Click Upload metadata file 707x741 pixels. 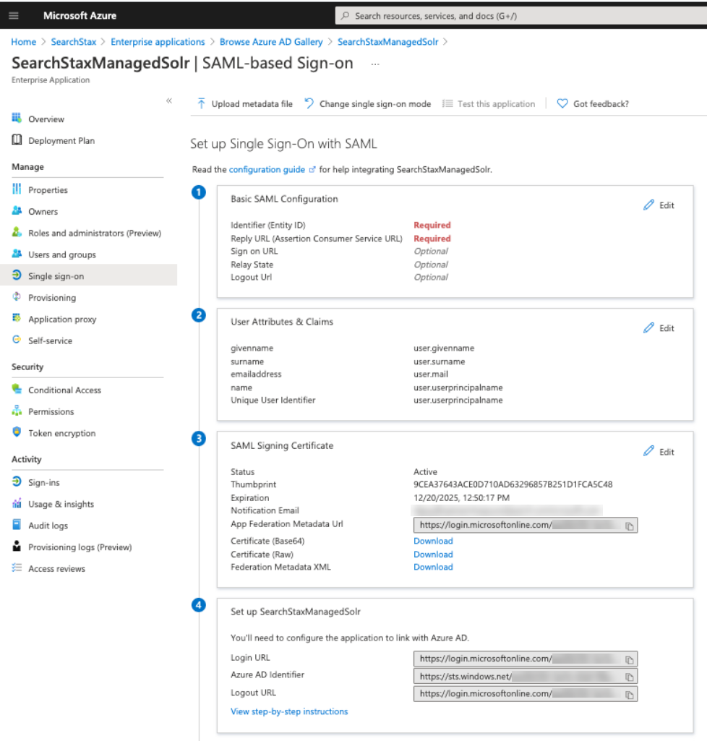click(245, 104)
